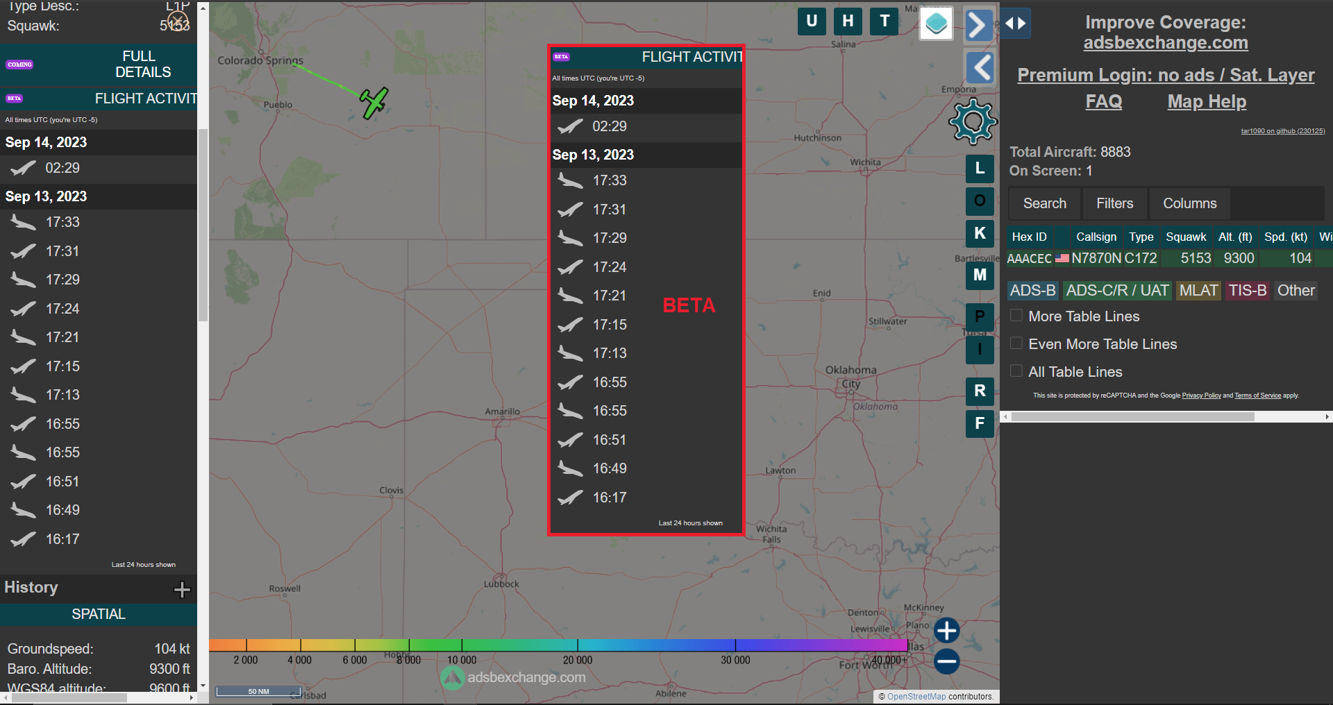
Task: Toggle the TIS-B source filter
Action: [1248, 291]
